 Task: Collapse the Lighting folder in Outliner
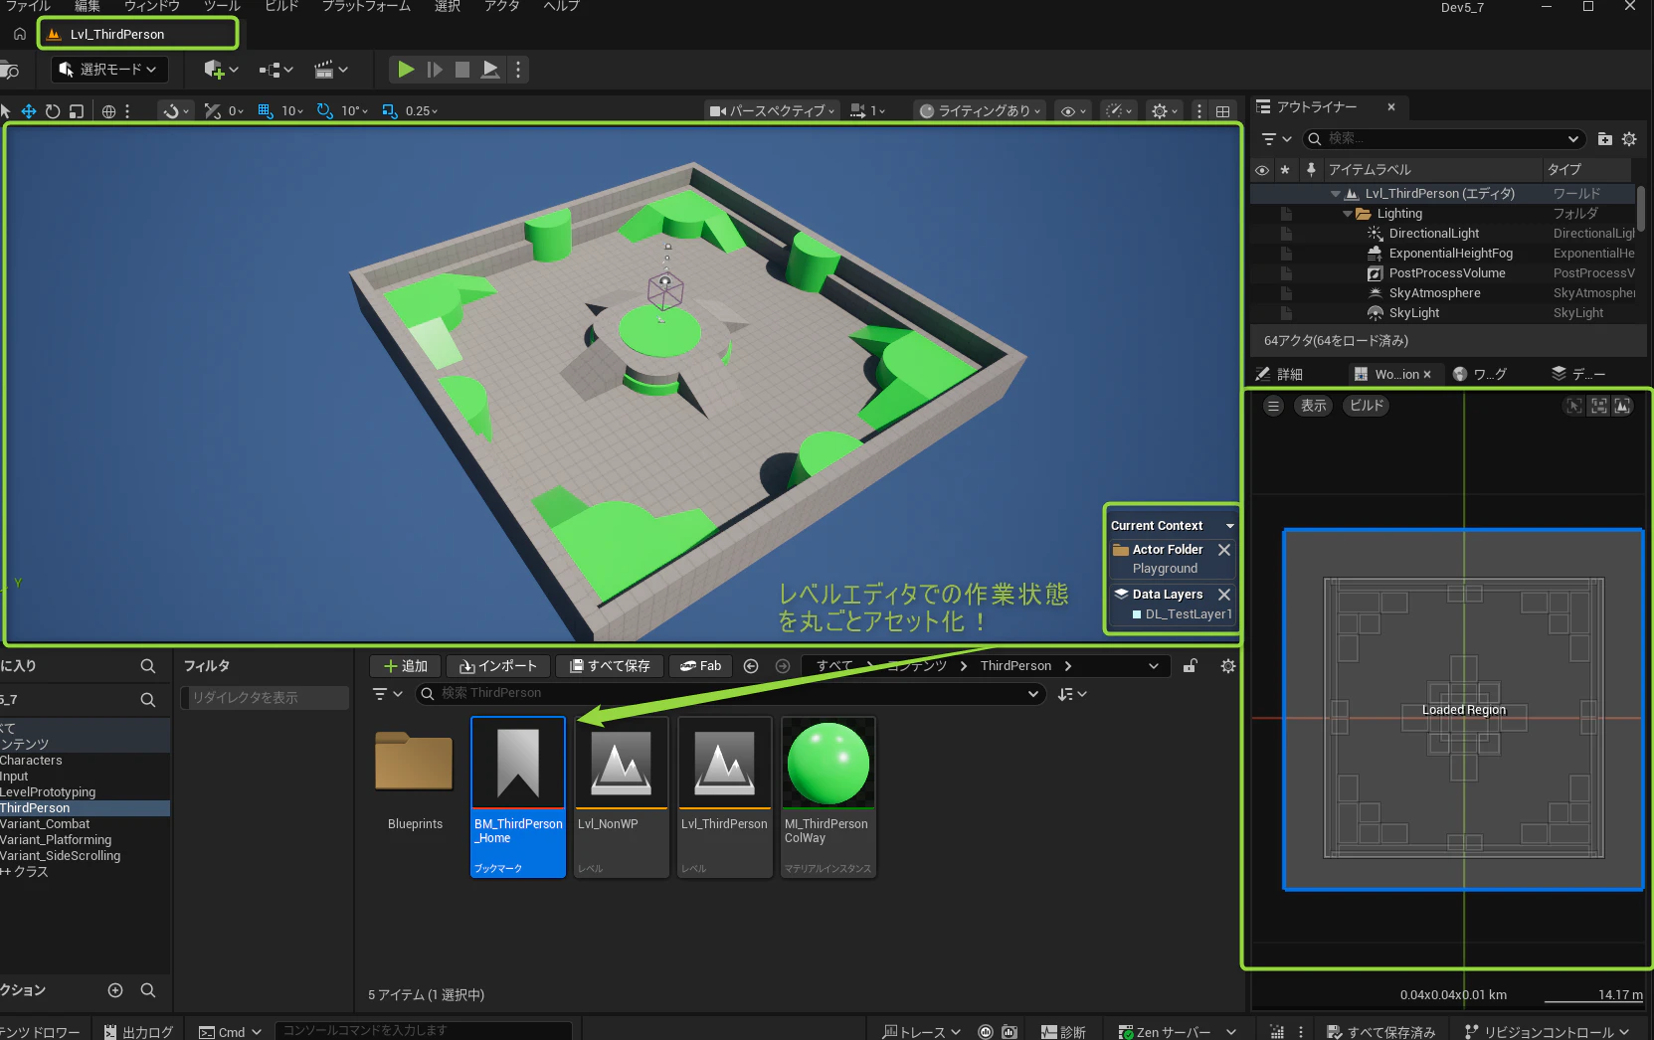coord(1348,214)
